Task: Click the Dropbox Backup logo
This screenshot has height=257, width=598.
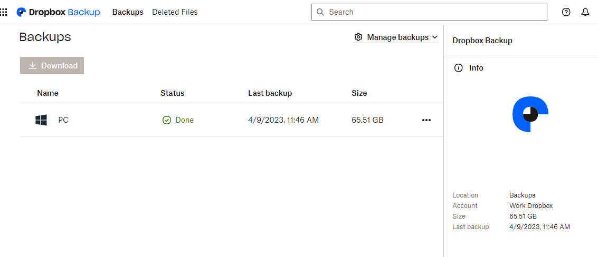Action: pos(58,12)
